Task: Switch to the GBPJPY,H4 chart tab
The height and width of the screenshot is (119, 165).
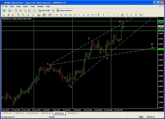Action: coord(20,113)
